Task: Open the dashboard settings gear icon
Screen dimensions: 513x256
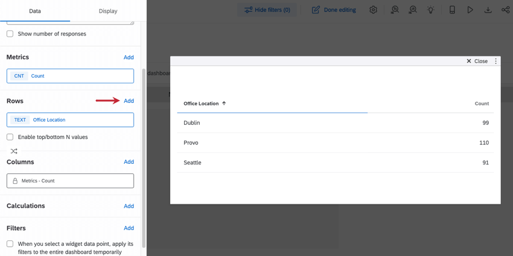Action: (x=373, y=10)
